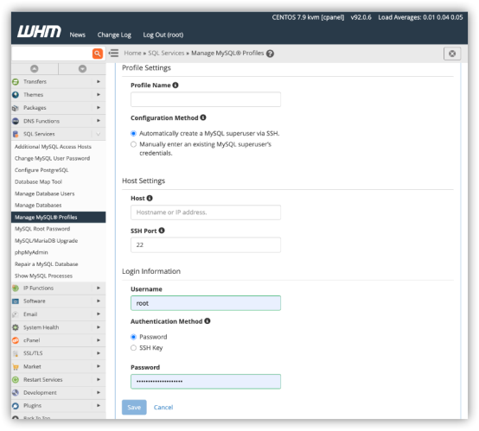Open help question mark next to page title

270,54
